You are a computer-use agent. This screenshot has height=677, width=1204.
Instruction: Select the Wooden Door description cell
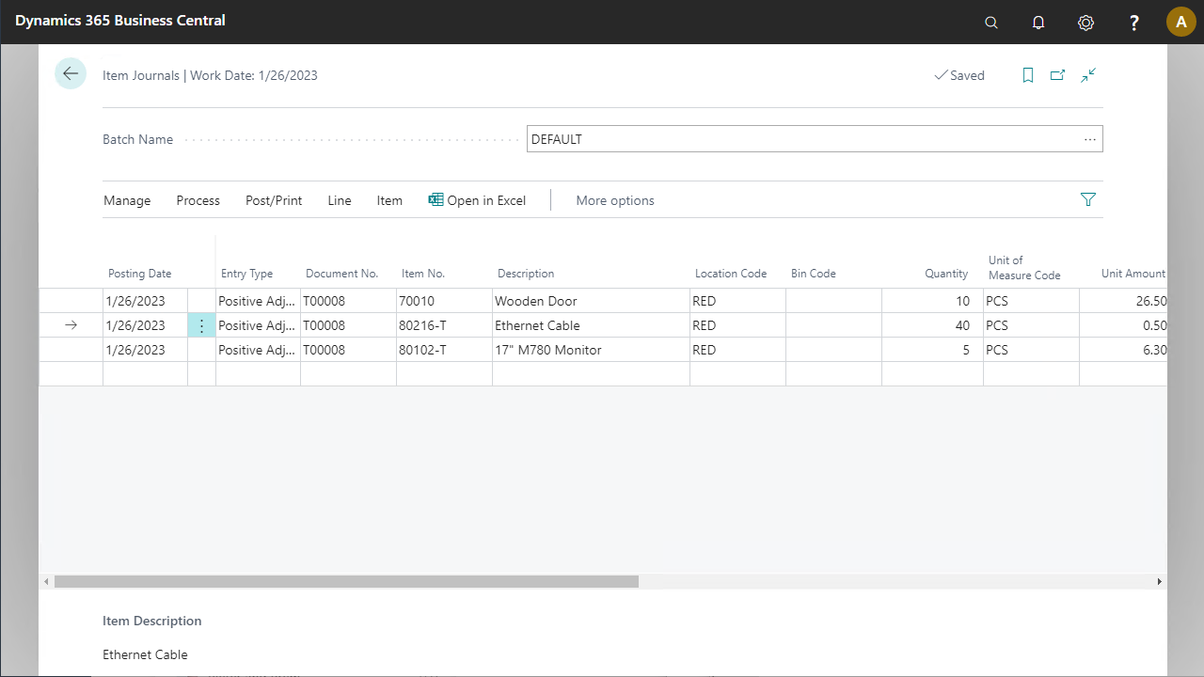point(591,301)
